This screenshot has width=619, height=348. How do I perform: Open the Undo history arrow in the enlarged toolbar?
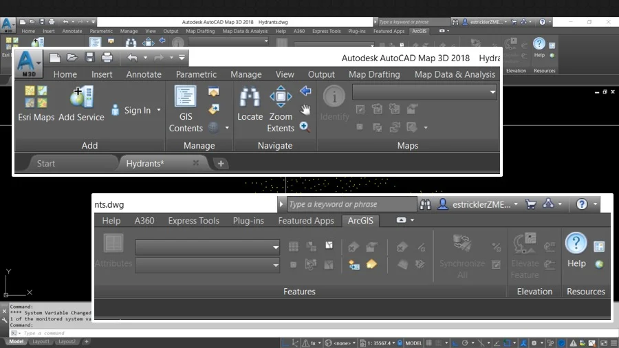pos(145,58)
